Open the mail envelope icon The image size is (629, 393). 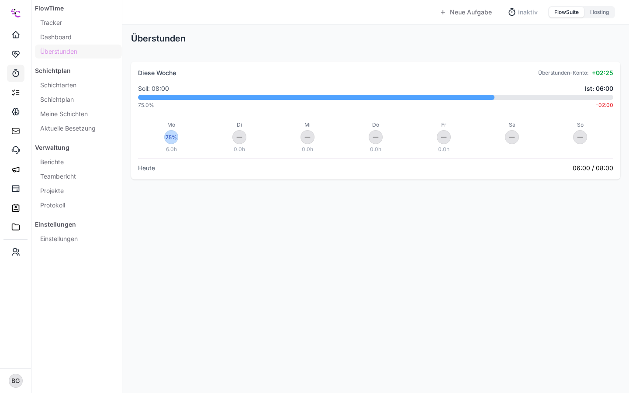click(16, 131)
